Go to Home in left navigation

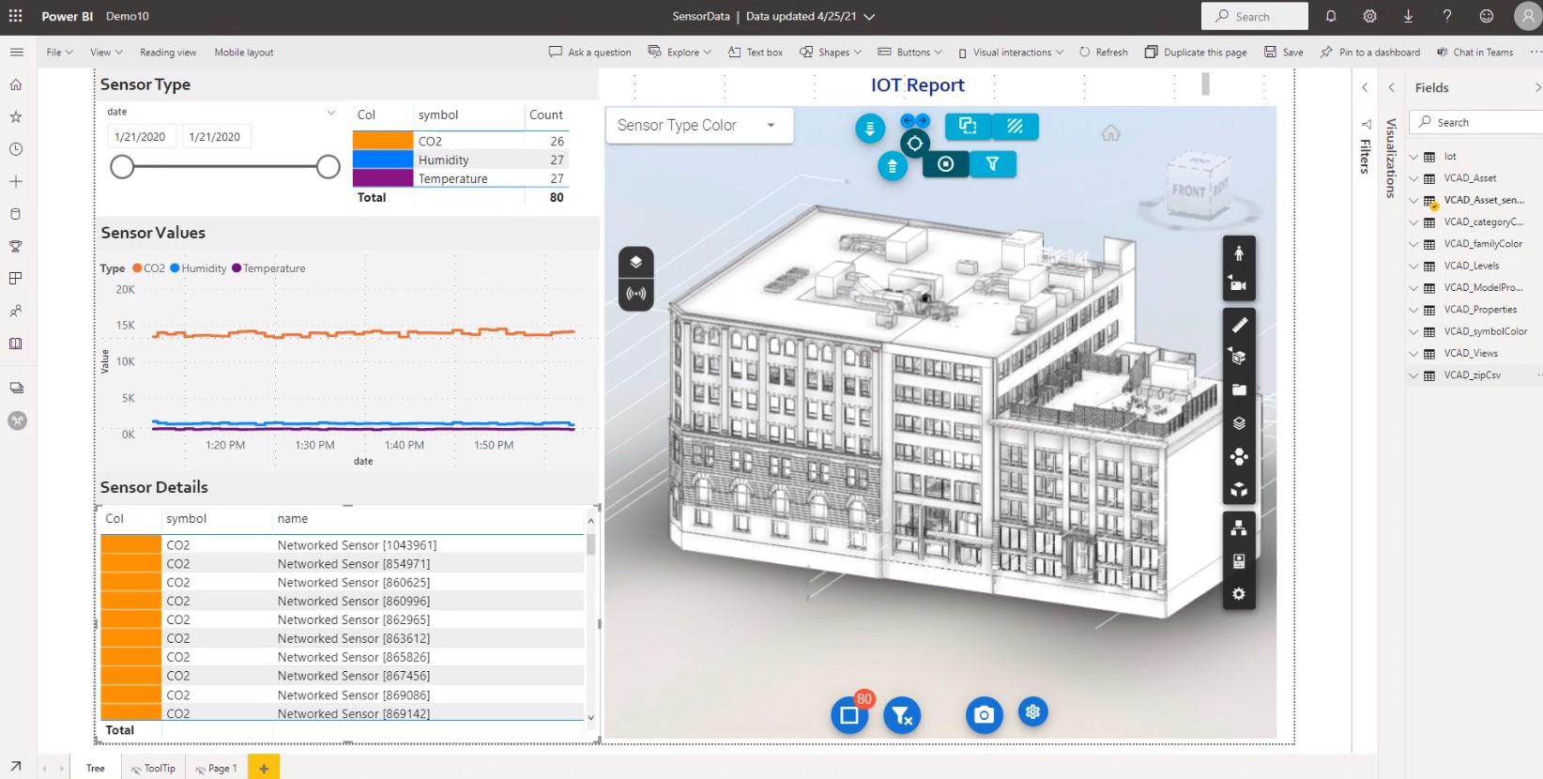(x=16, y=84)
